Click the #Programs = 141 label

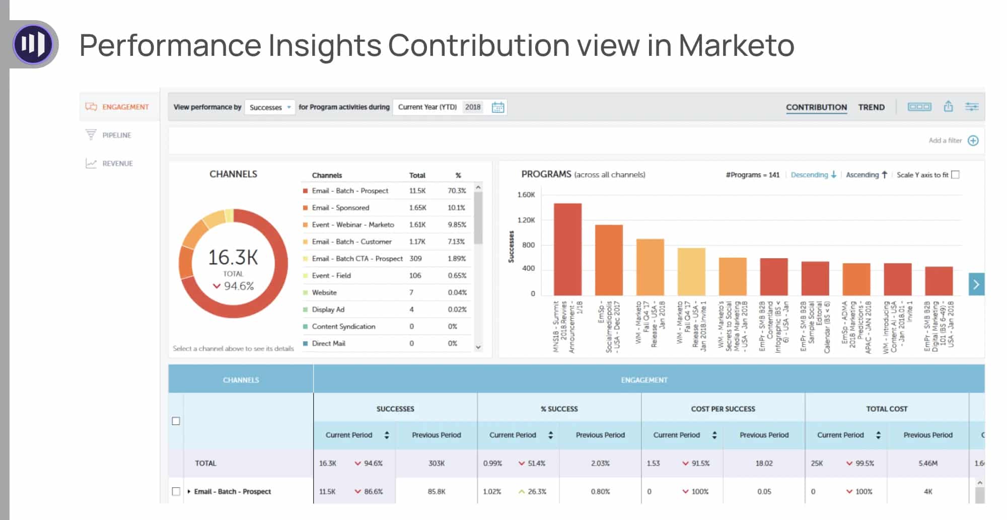point(752,175)
